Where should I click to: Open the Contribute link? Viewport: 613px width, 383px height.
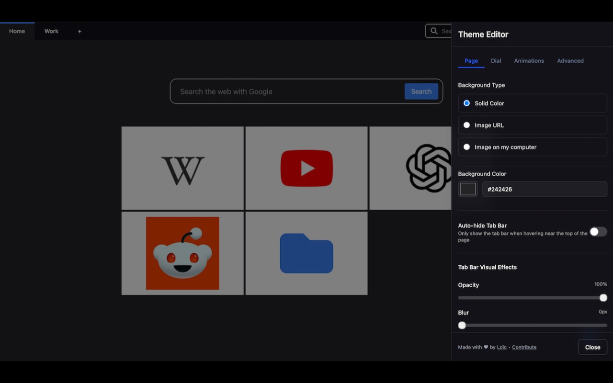click(x=524, y=348)
